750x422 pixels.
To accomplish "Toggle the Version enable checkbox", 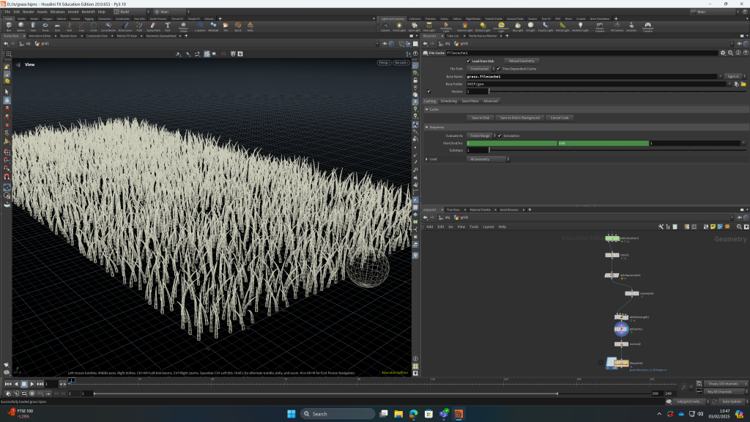I will [x=428, y=92].
